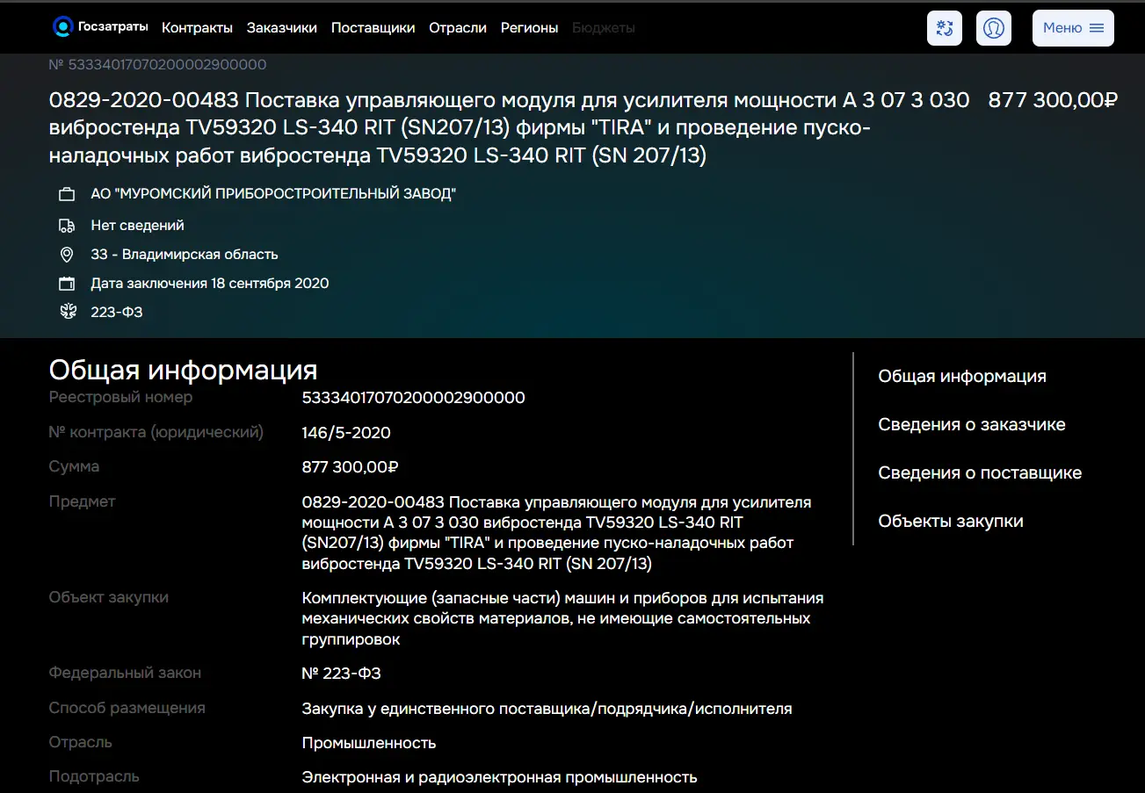Click the "Предмет" row label
1145x793 pixels.
coord(82,502)
